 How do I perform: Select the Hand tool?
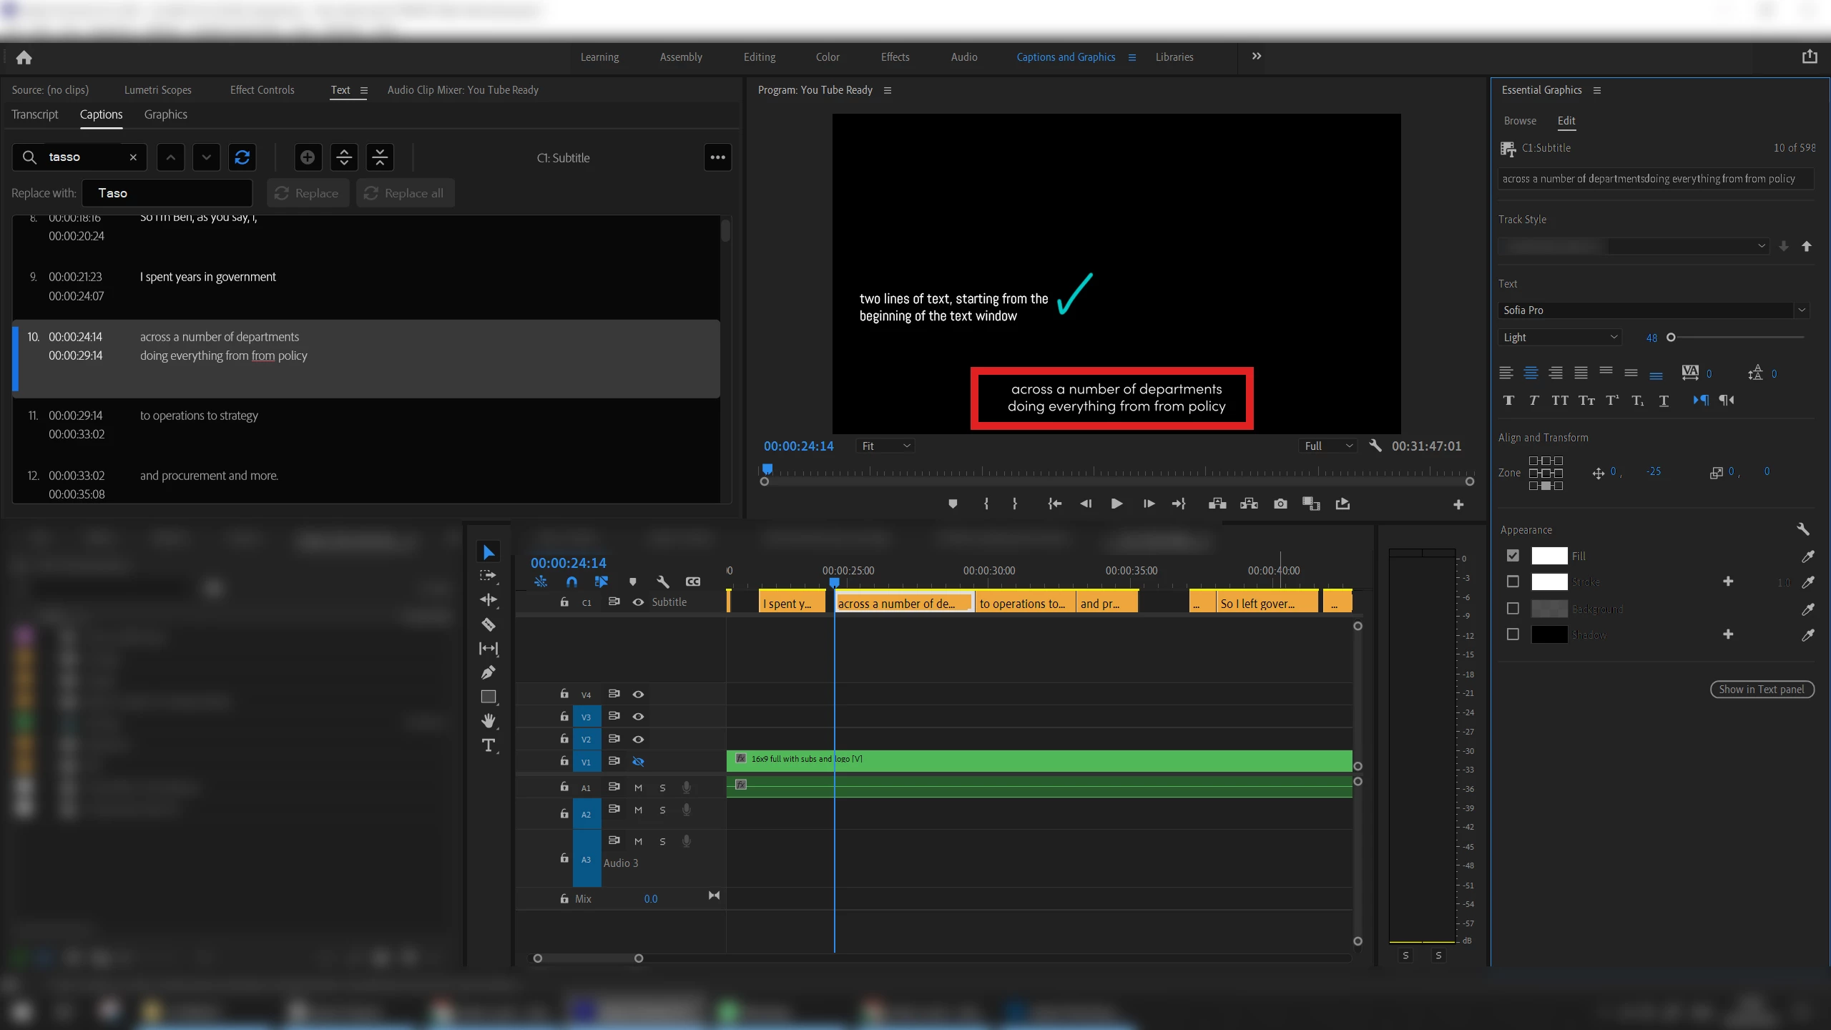(489, 720)
